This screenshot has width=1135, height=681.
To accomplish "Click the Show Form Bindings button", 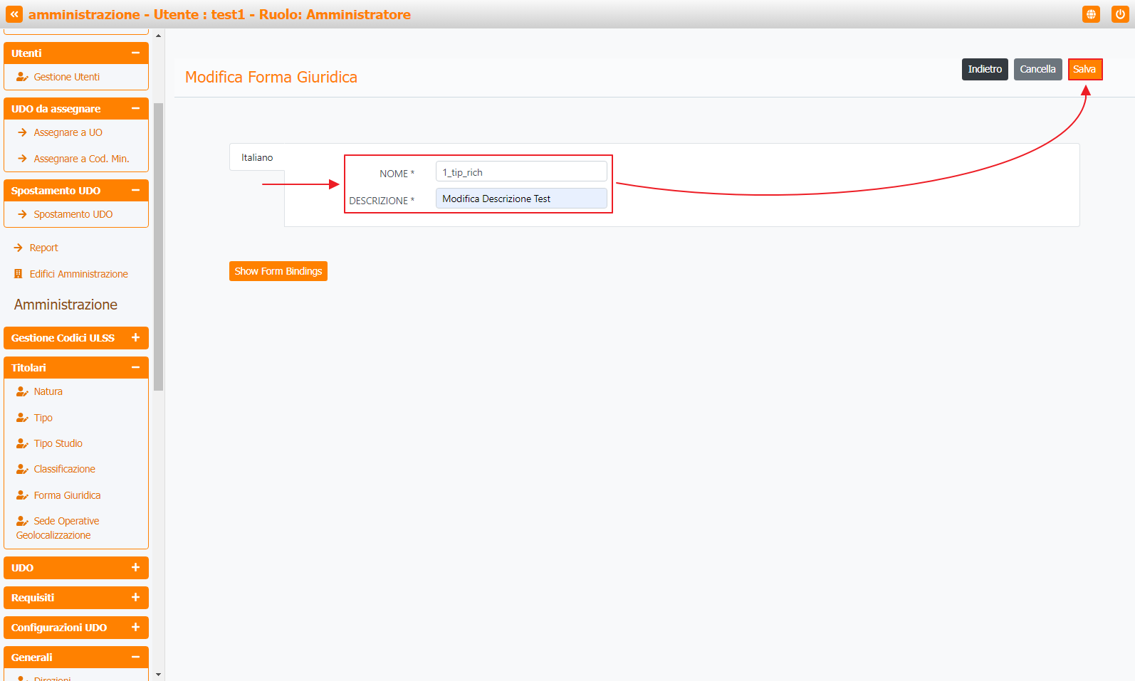I will [x=278, y=271].
